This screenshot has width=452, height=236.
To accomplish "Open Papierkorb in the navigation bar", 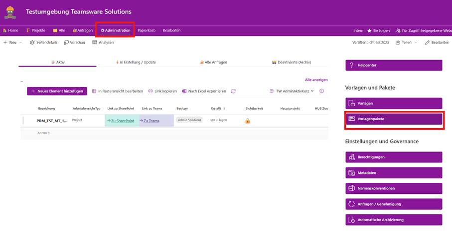I will [x=146, y=30].
